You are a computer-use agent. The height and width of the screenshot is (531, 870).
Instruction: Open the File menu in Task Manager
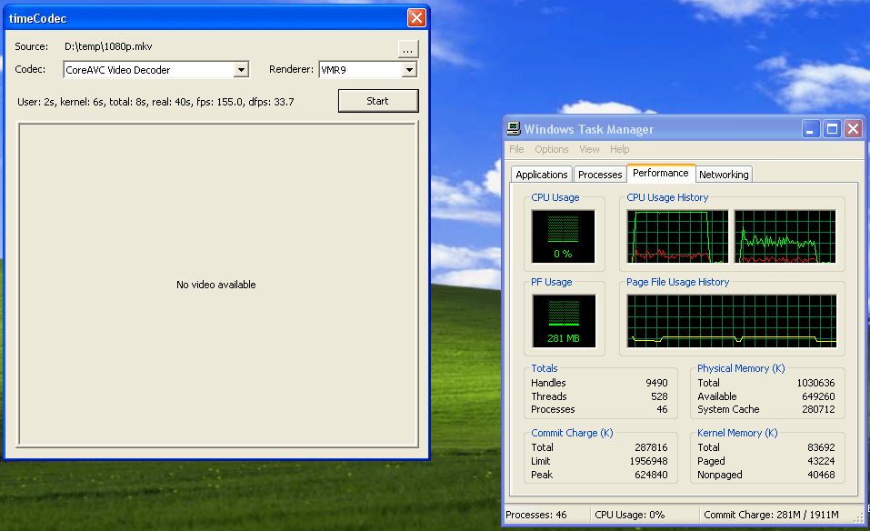pyautogui.click(x=516, y=149)
